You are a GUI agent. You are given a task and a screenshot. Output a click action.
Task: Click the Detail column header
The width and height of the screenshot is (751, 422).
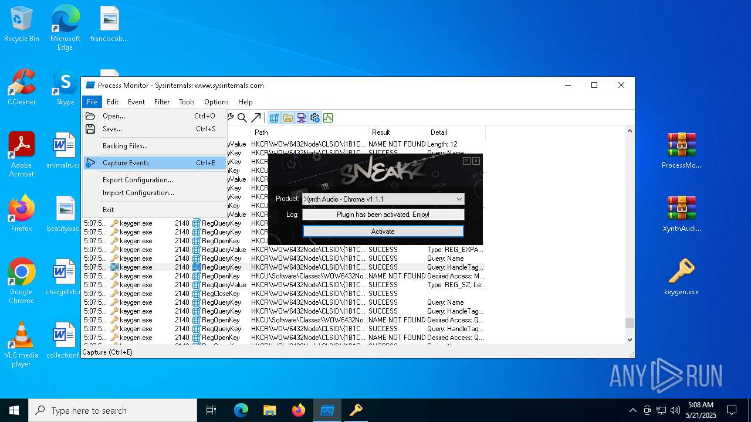456,132
